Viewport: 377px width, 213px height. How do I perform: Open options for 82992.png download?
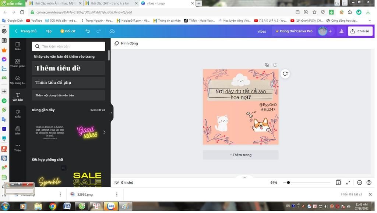coord(117,195)
